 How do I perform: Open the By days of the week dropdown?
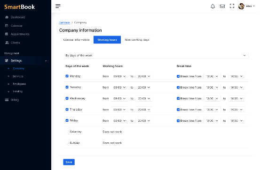[x=156, y=55]
